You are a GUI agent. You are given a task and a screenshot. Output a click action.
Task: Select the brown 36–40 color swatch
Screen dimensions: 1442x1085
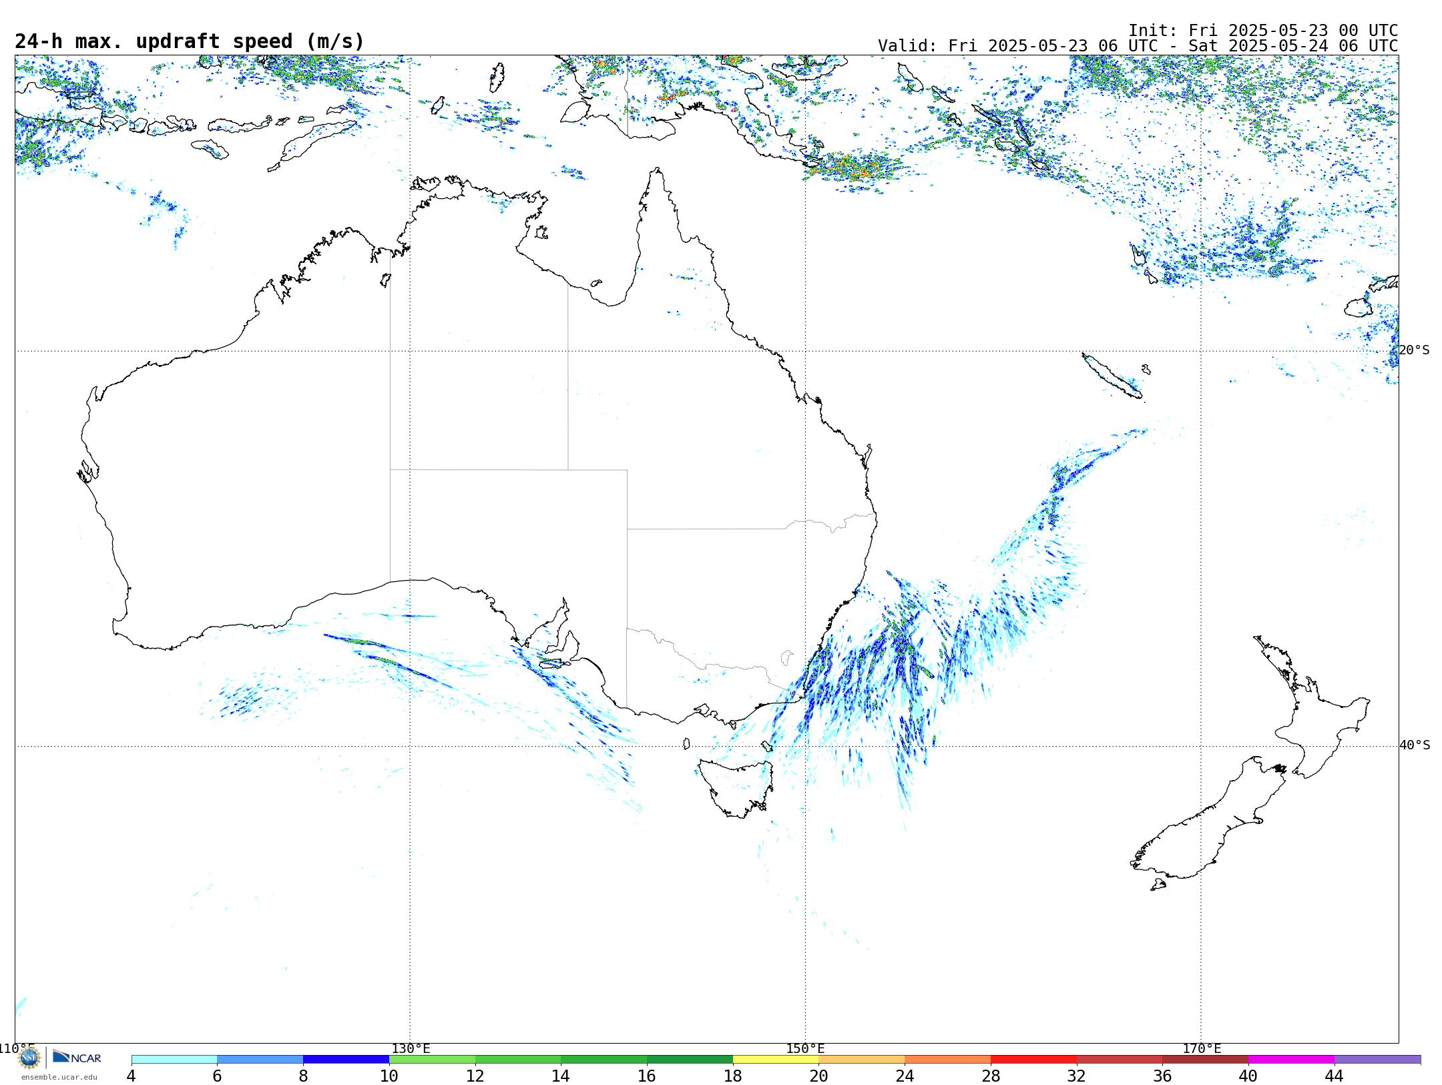(x=1206, y=1060)
